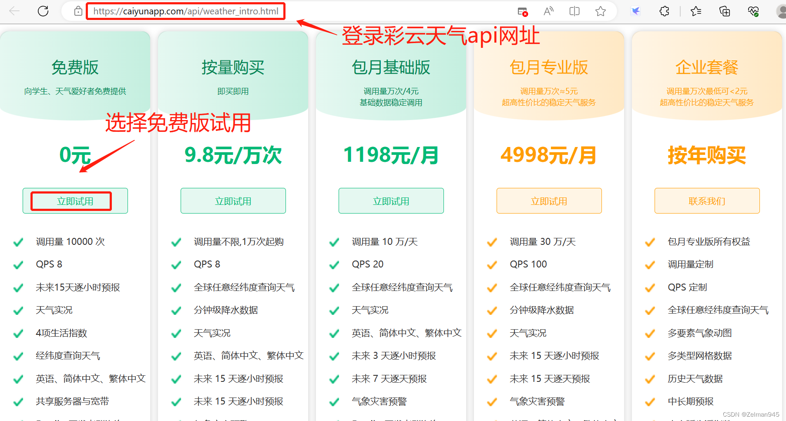
Task: Reload the page with the refresh icon
Action: [x=43, y=11]
